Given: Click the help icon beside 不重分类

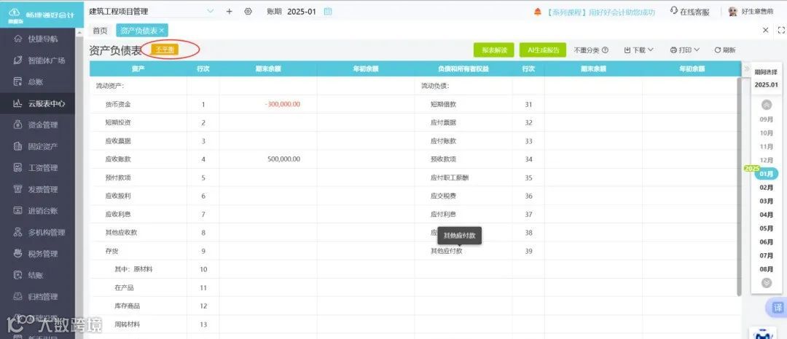Looking at the screenshot, I should [x=605, y=50].
